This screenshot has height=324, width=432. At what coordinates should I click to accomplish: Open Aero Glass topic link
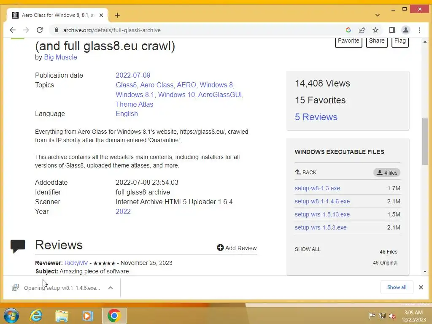[x=157, y=85]
